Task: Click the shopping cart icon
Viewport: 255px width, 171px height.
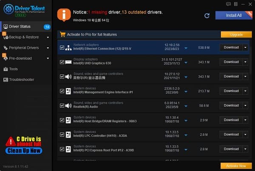Action: [62, 34]
